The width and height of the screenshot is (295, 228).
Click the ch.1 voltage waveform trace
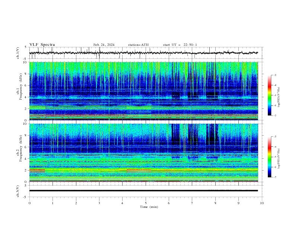144,53
